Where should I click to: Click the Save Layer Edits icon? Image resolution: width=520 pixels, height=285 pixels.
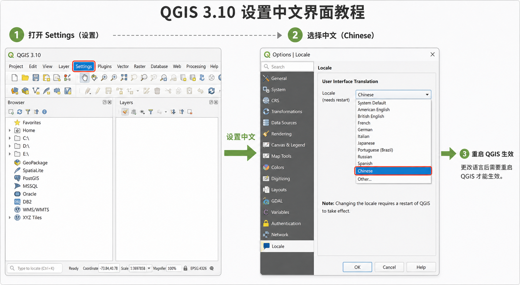click(108, 91)
